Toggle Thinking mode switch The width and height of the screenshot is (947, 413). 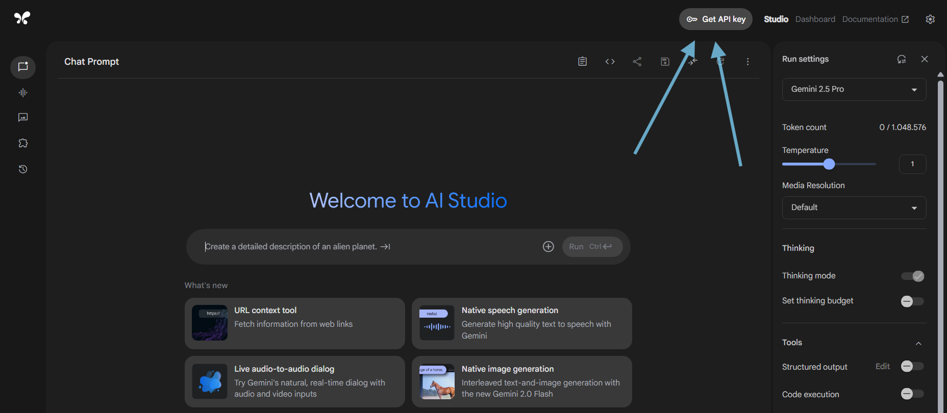point(912,276)
